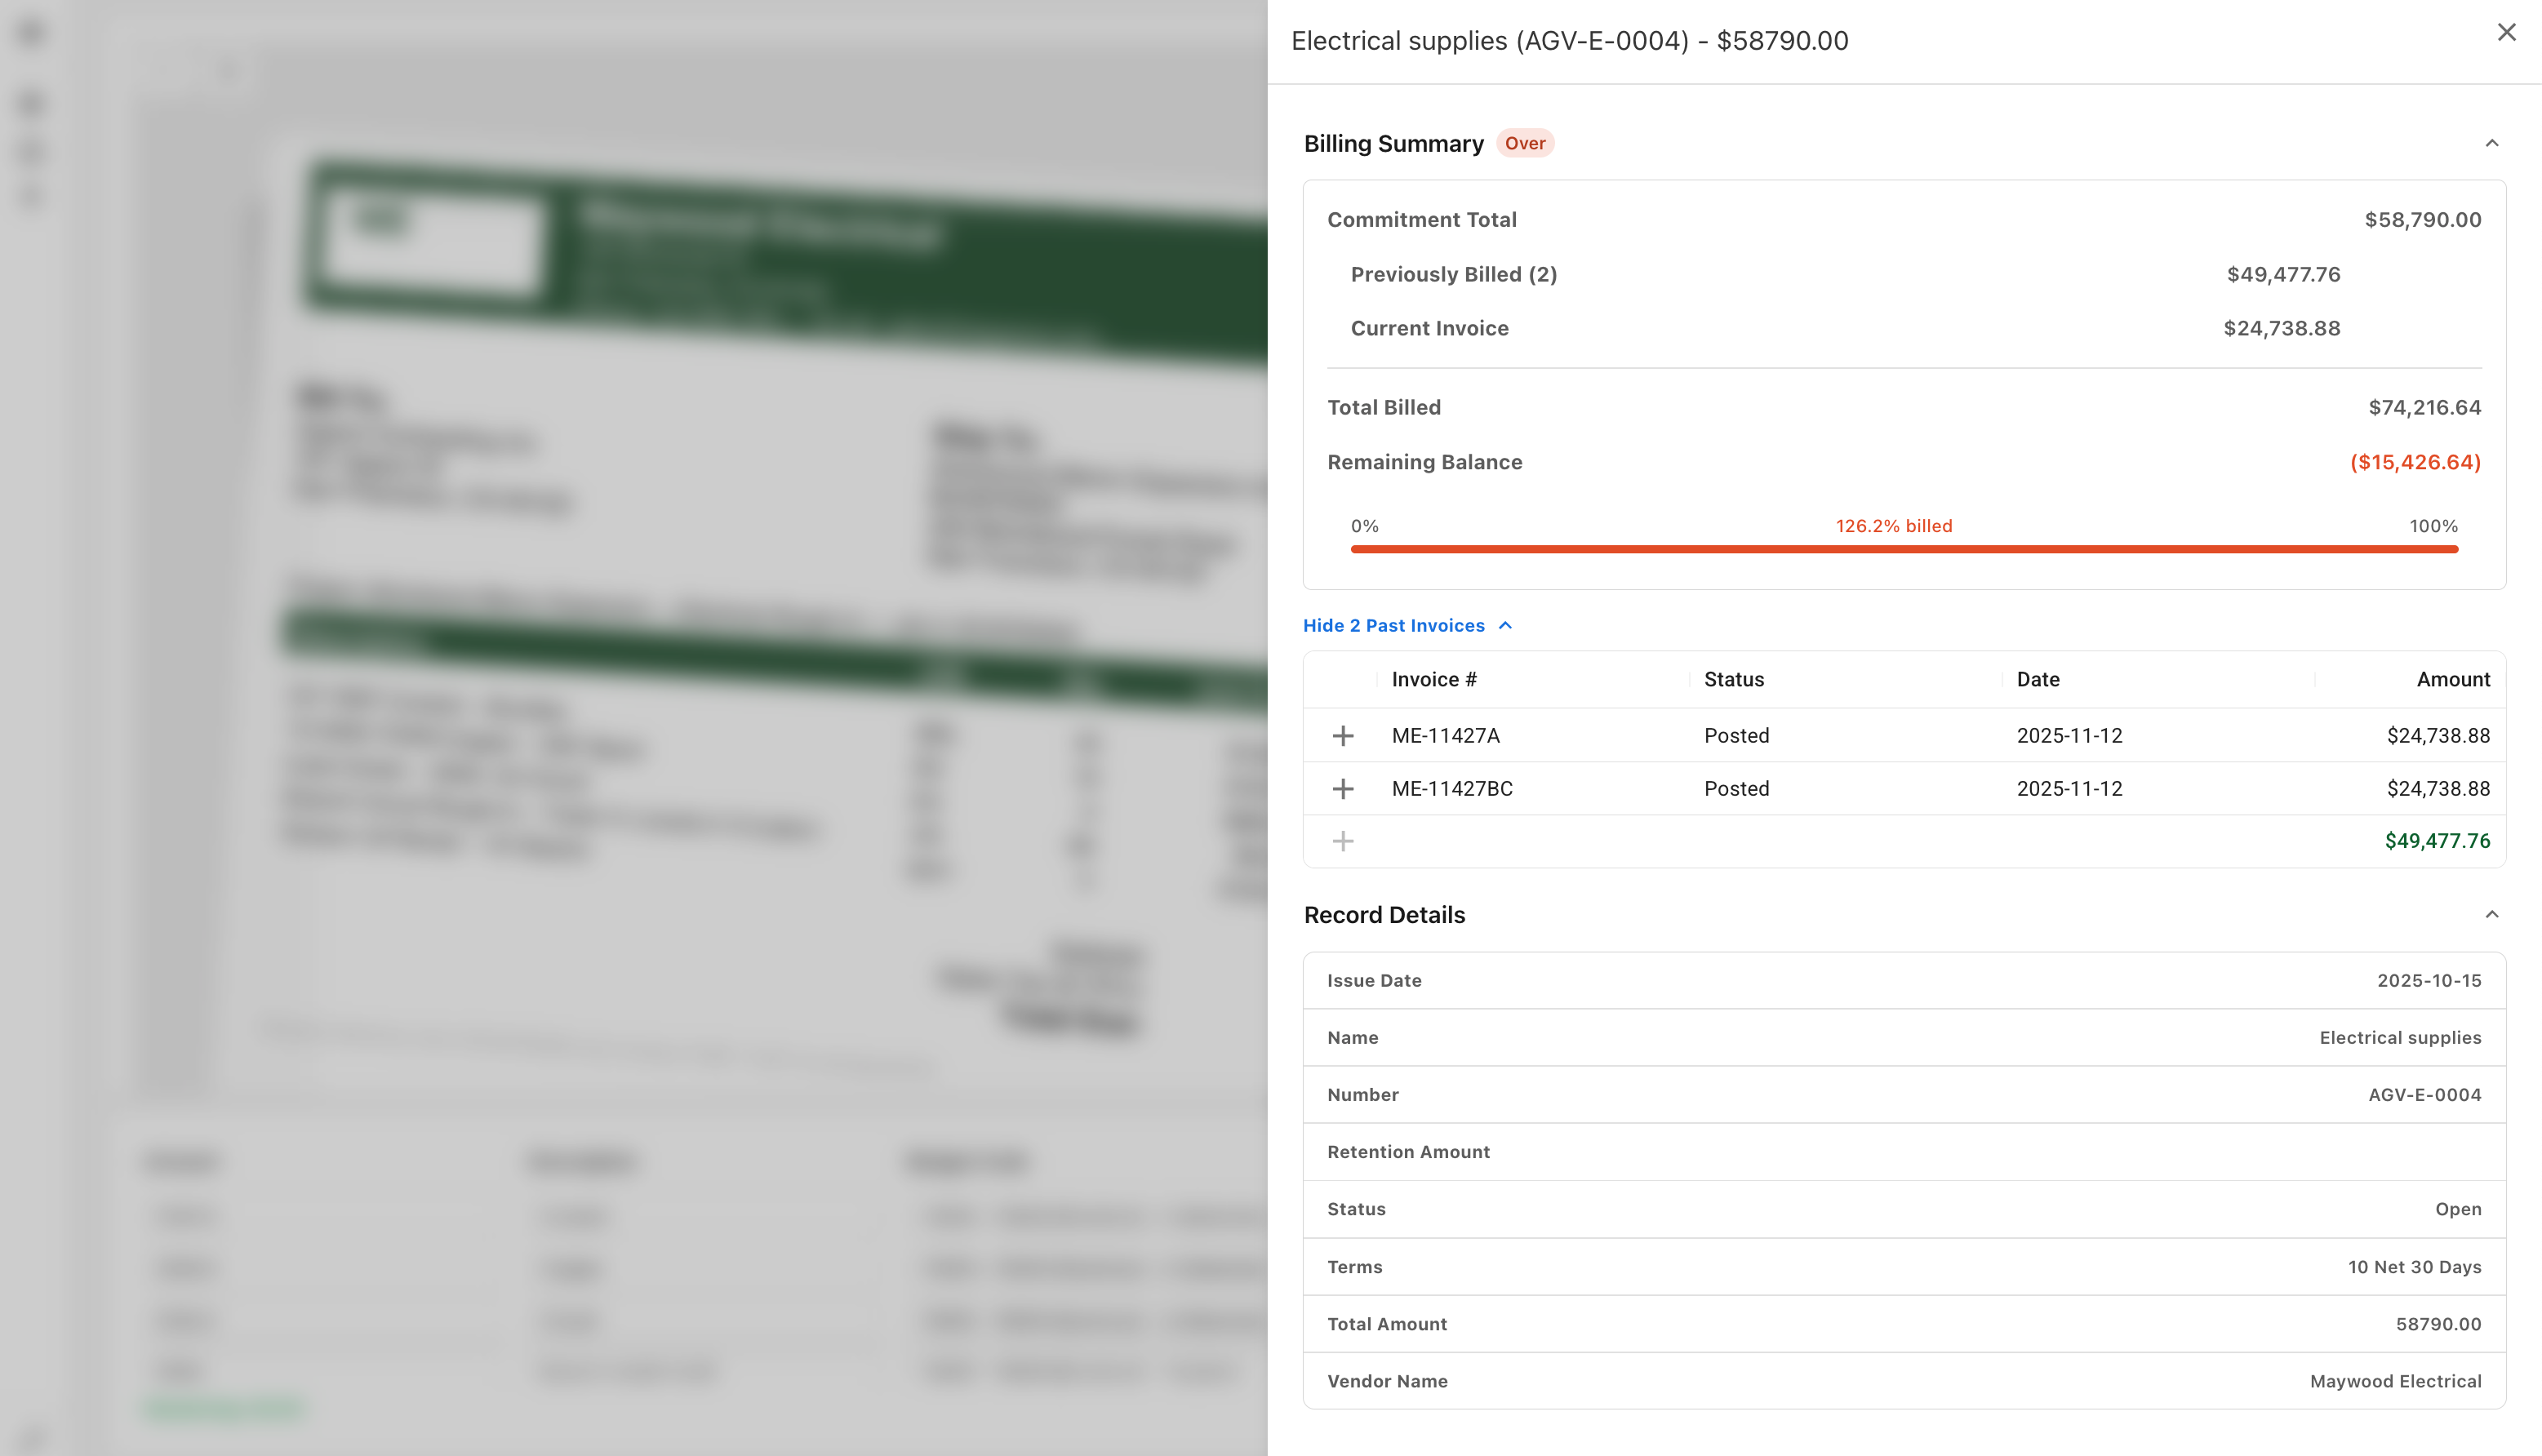The width and height of the screenshot is (2542, 1456).
Task: Click the chevron beside Hide 2 Past Invoices
Action: [1505, 625]
